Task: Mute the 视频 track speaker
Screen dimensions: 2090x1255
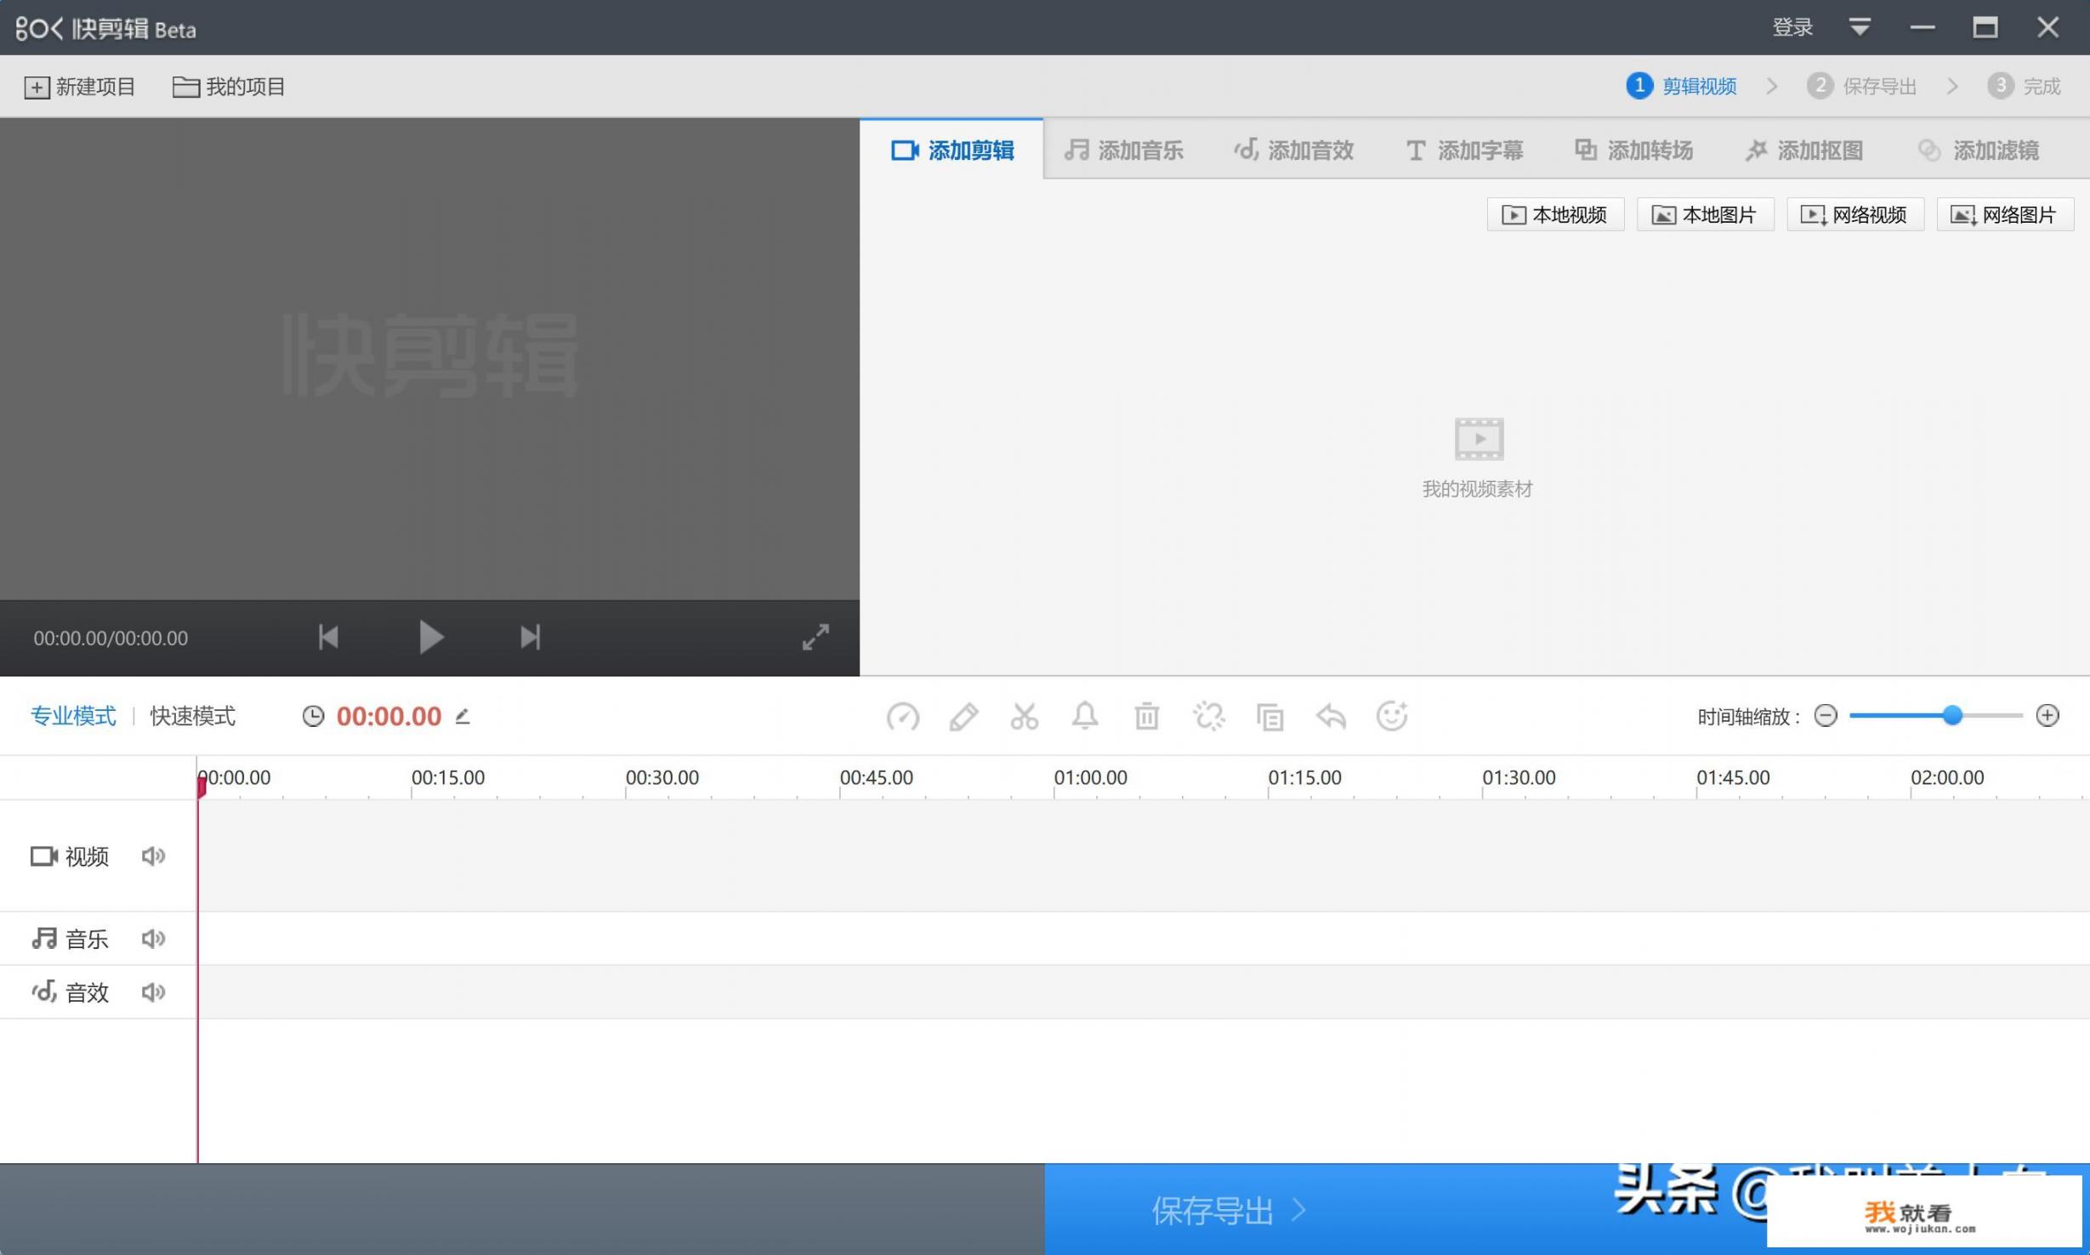Action: [x=153, y=855]
